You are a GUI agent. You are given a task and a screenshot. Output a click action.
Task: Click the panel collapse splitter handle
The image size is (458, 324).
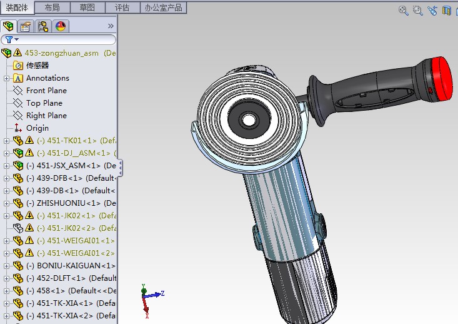click(x=121, y=168)
